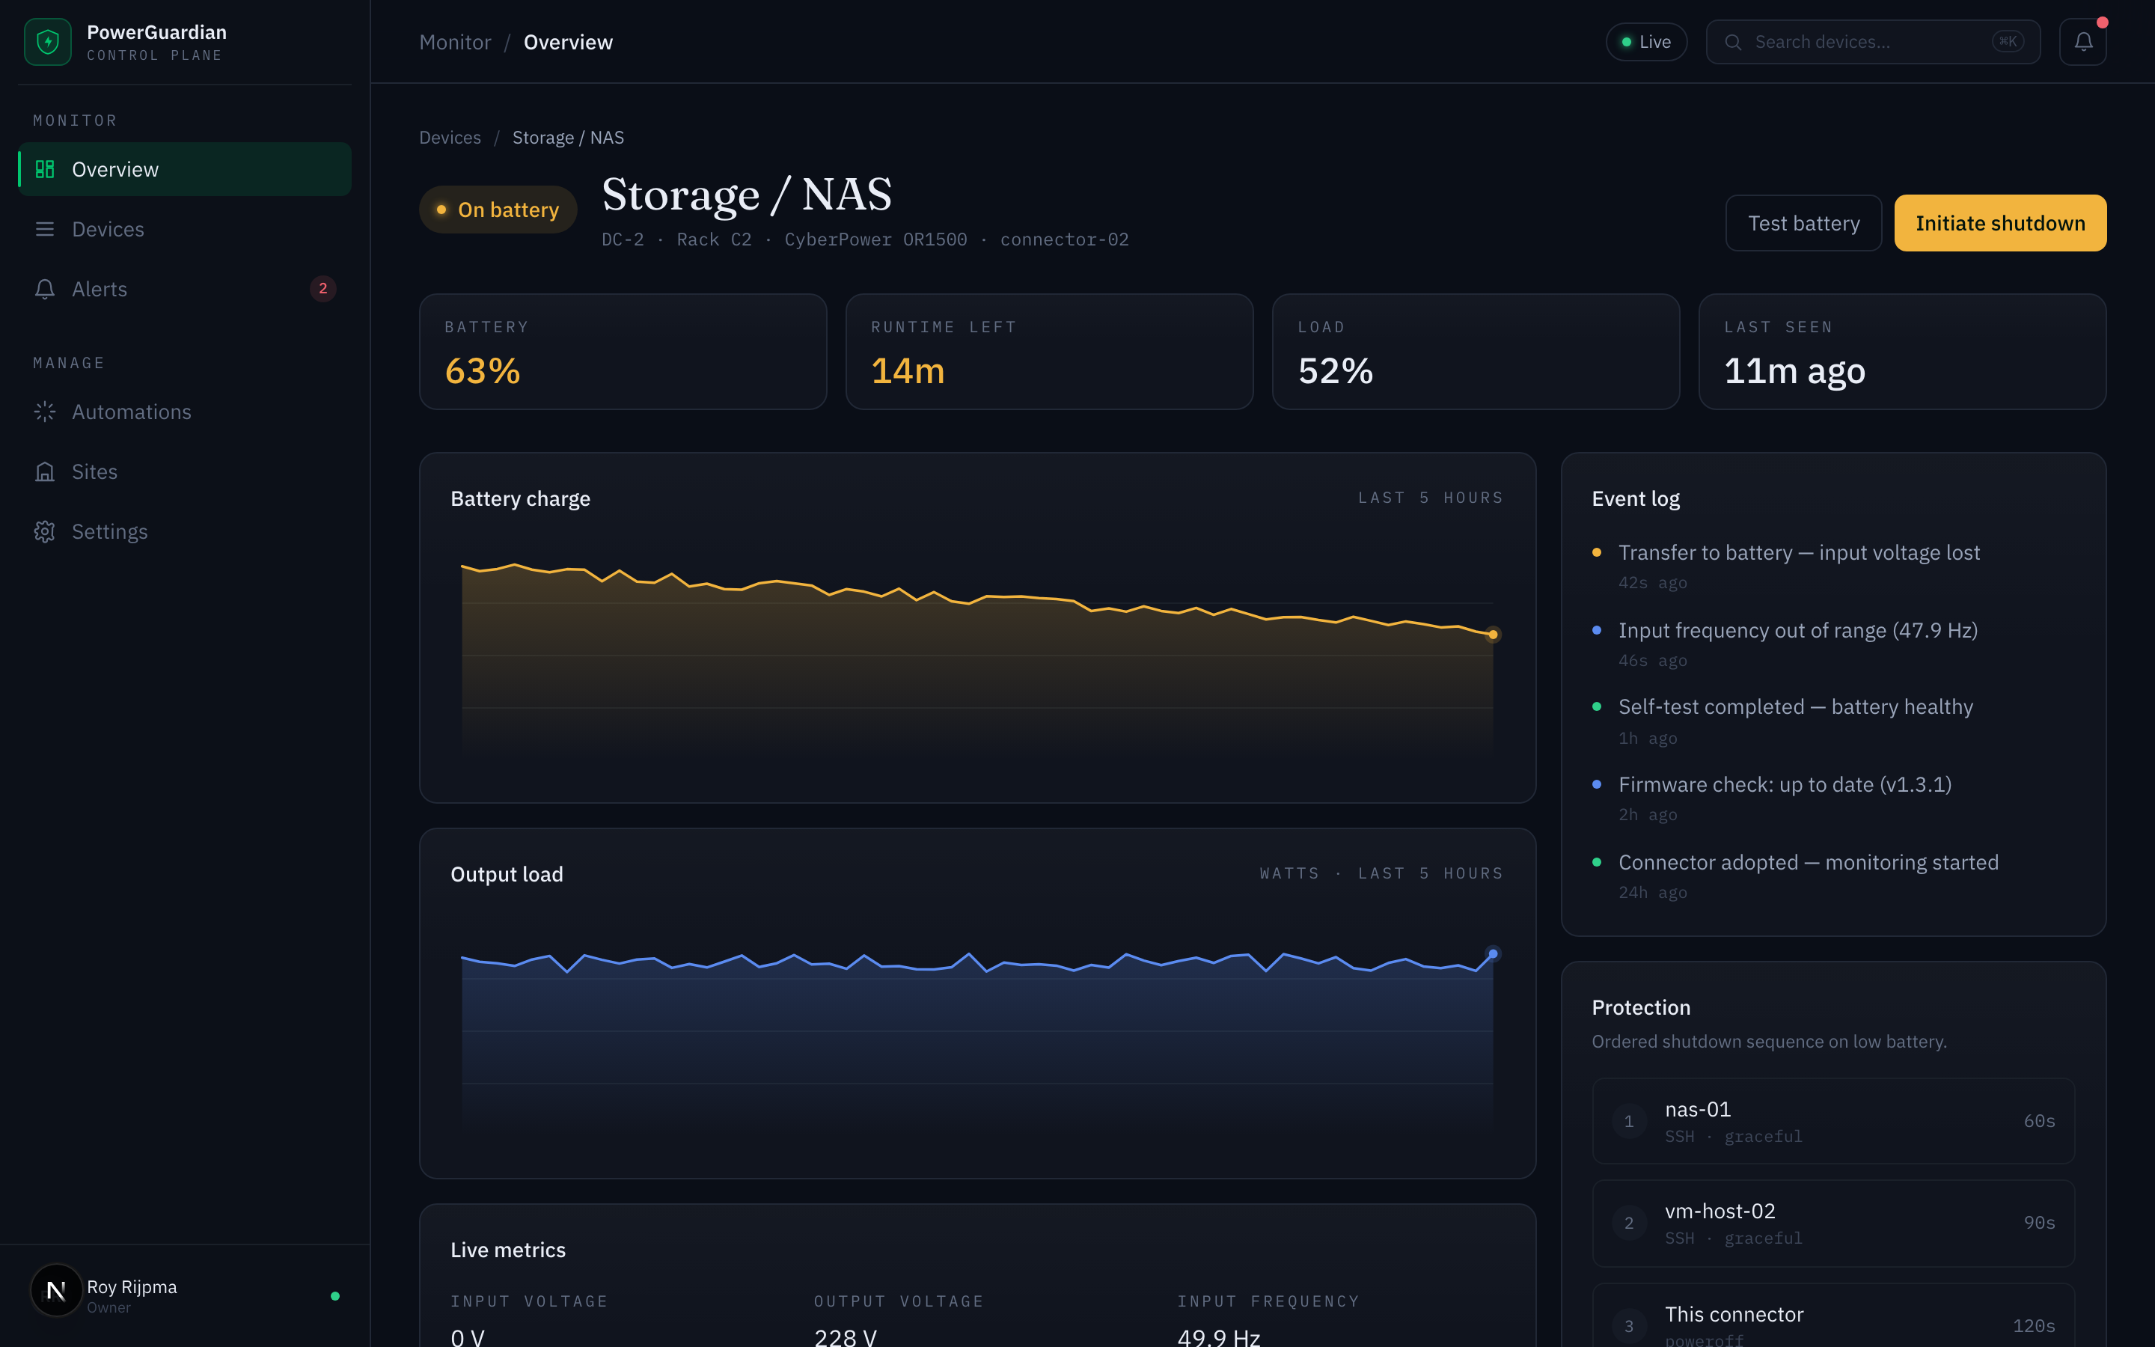Click the Alerts count badge showing 2
Viewport: 2155px width, 1347px height.
point(323,289)
